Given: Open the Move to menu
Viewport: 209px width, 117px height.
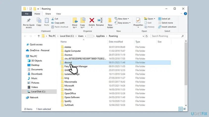Looking at the screenshot, I should tap(75, 23).
